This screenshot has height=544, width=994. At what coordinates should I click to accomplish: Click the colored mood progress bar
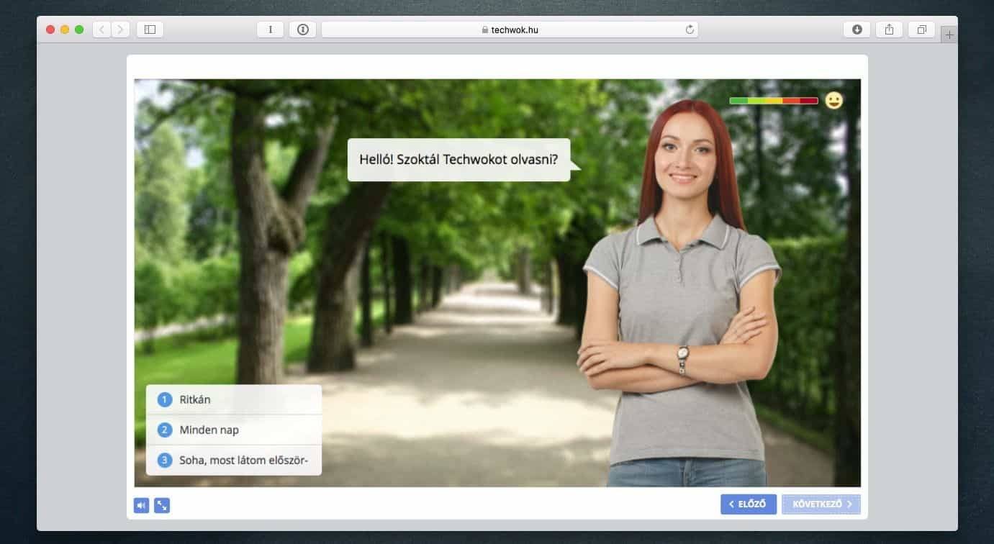coord(774,101)
